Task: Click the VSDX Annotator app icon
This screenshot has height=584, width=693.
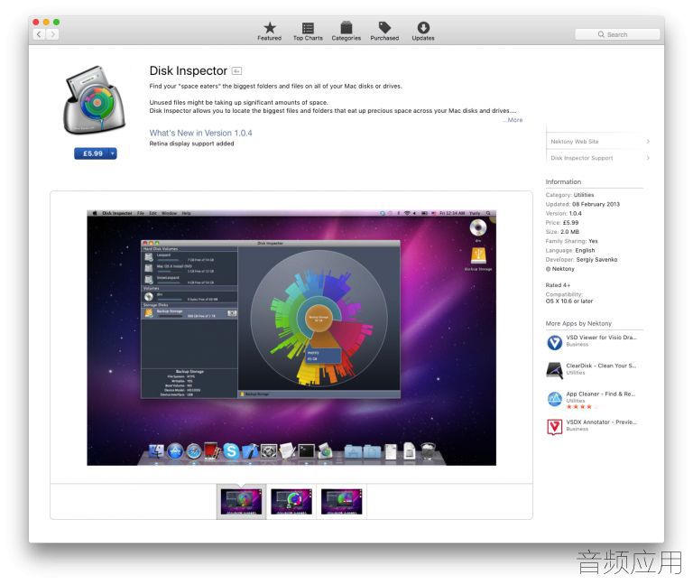Action: point(554,427)
